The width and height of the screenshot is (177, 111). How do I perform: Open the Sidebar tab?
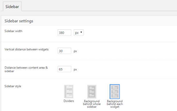(12, 6)
